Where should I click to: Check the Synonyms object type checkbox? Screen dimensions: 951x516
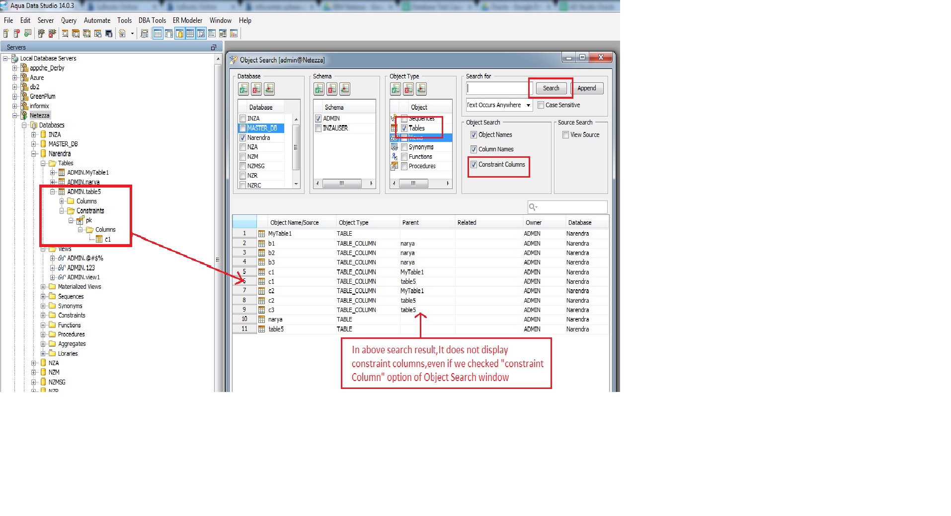tap(404, 147)
